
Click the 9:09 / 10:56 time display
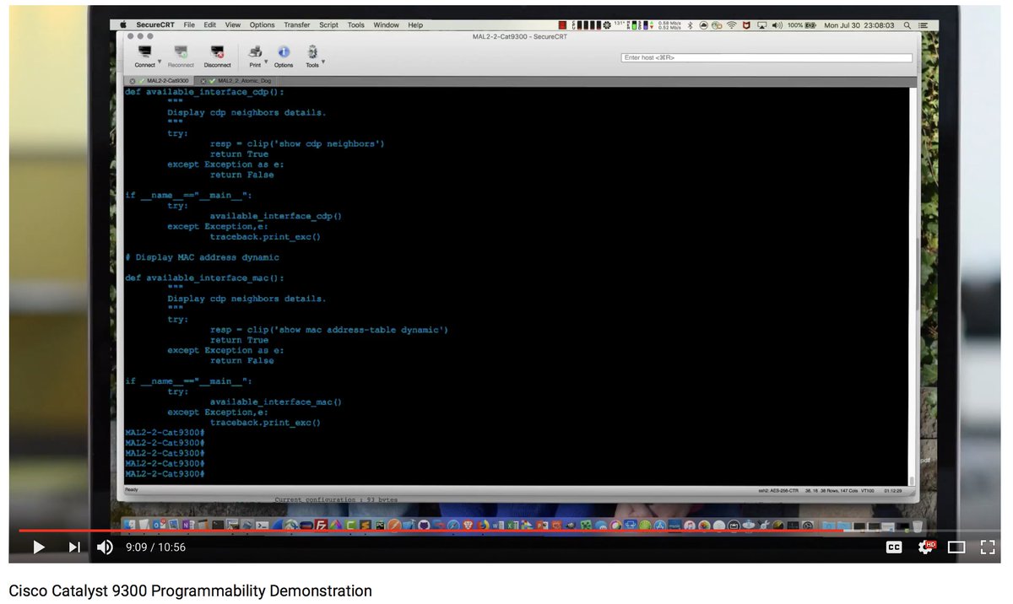[x=155, y=547]
